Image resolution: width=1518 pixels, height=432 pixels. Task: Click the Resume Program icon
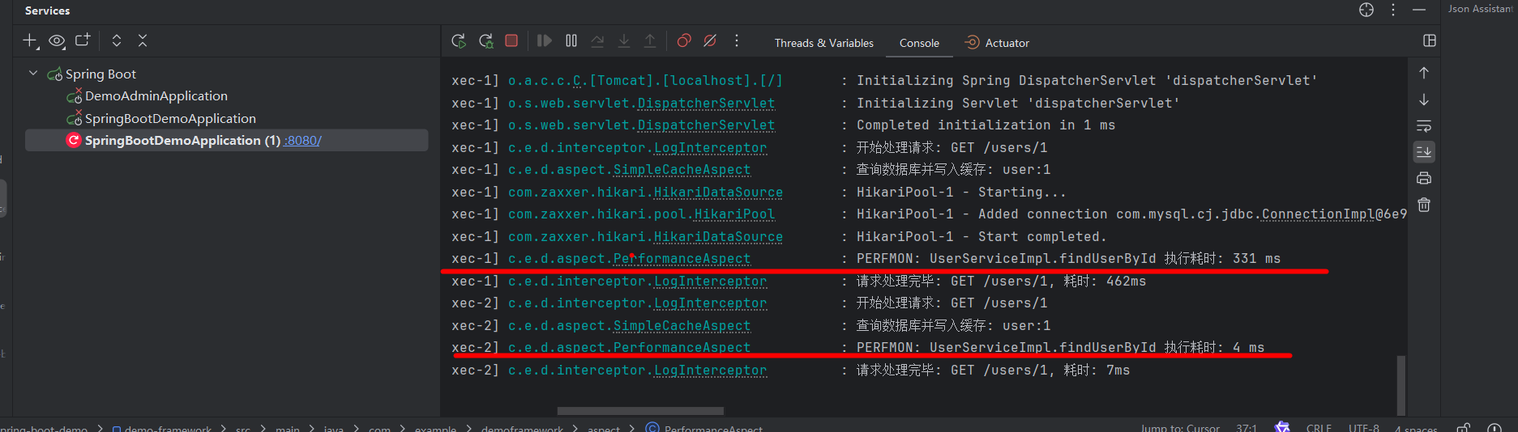click(545, 41)
